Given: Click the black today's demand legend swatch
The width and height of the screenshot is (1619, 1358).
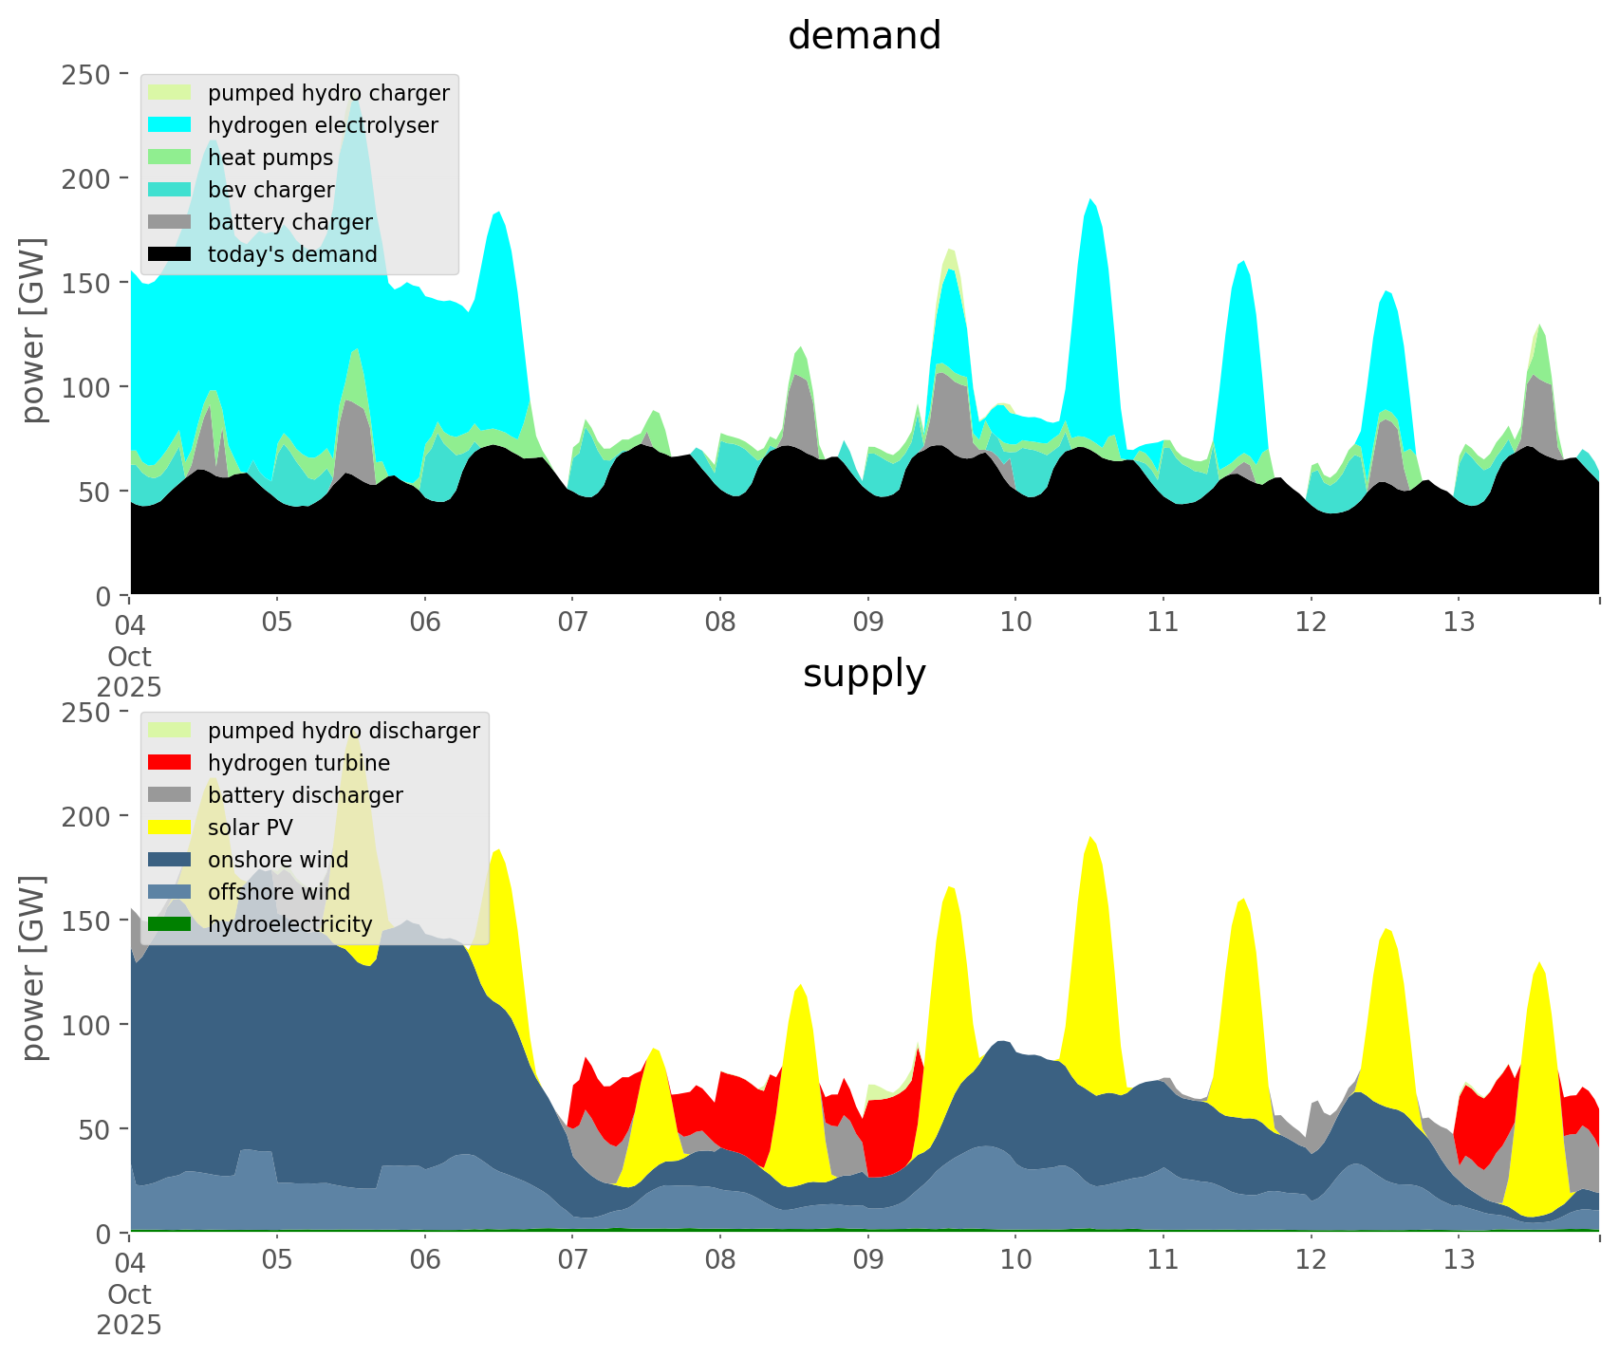Looking at the screenshot, I should tap(171, 254).
